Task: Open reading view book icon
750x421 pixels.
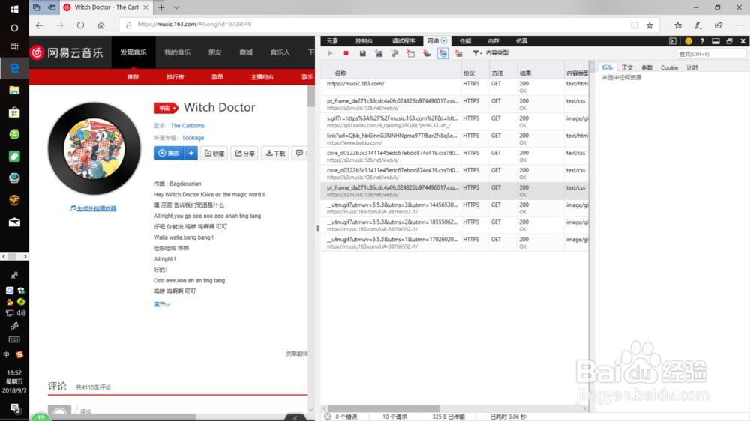Action: [x=634, y=25]
